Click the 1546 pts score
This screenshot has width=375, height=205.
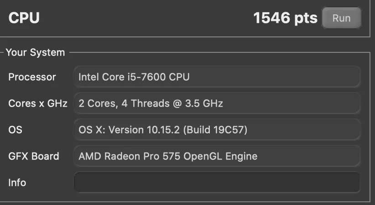point(285,18)
